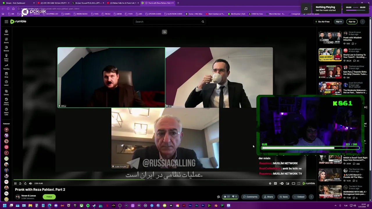Click the video progress bar
Screen dimensions: 372x209
tap(164, 180)
